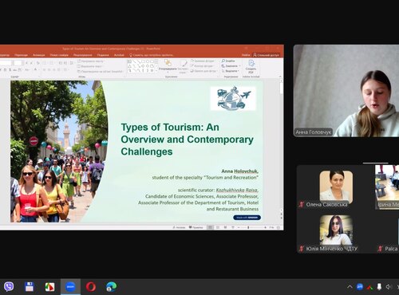Click the Zoom tray icon

[360, 287]
